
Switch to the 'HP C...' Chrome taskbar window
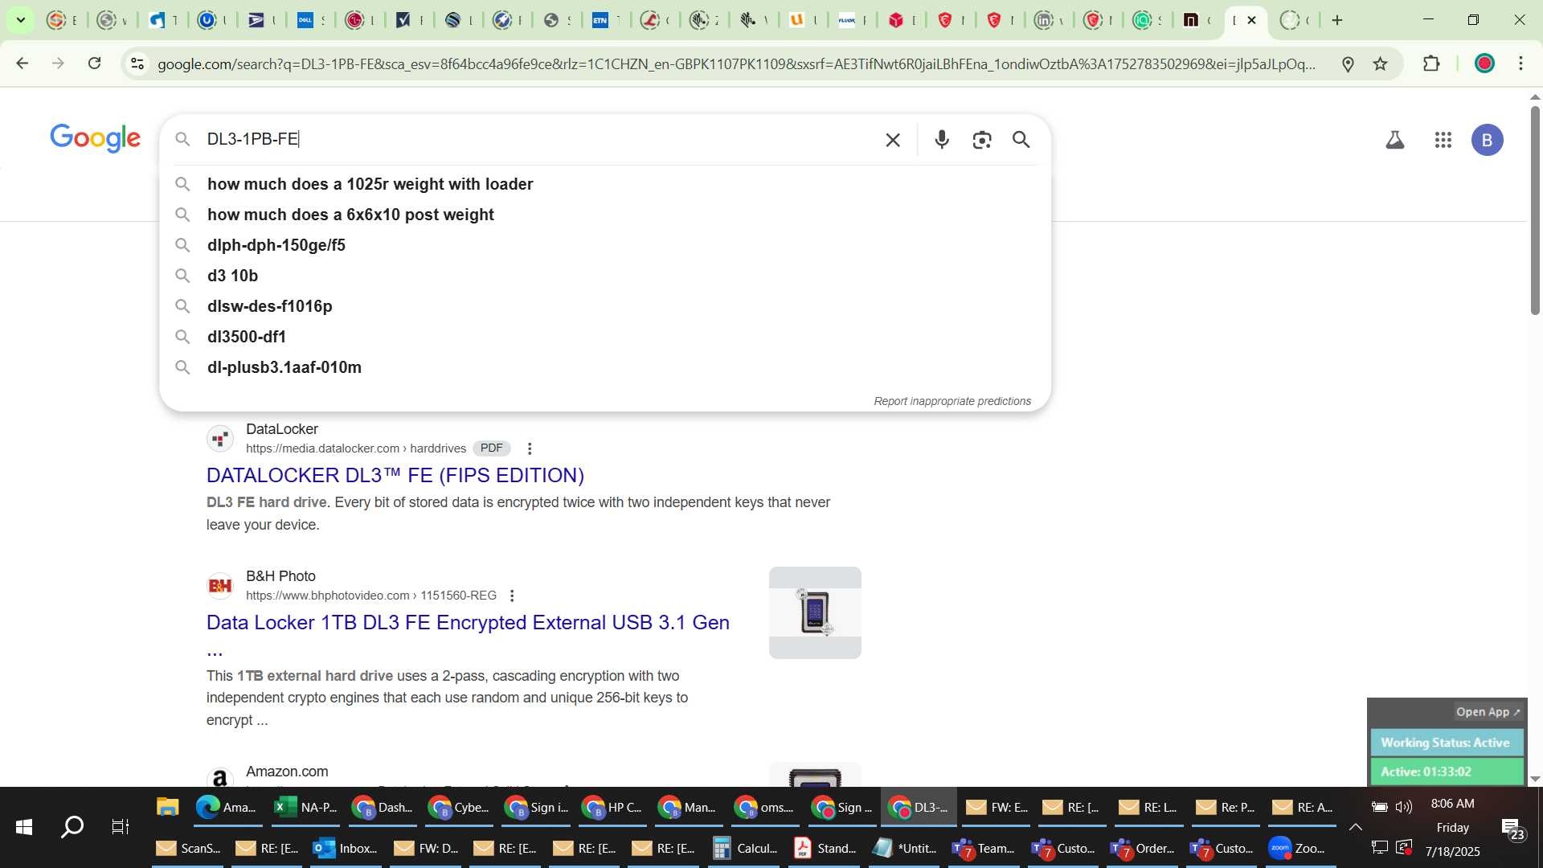pos(613,807)
